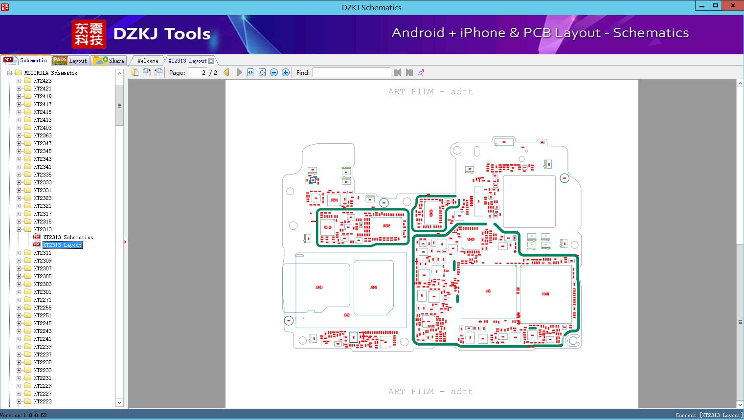Go to previous page arrow
This screenshot has height=420, width=744.
(226, 72)
